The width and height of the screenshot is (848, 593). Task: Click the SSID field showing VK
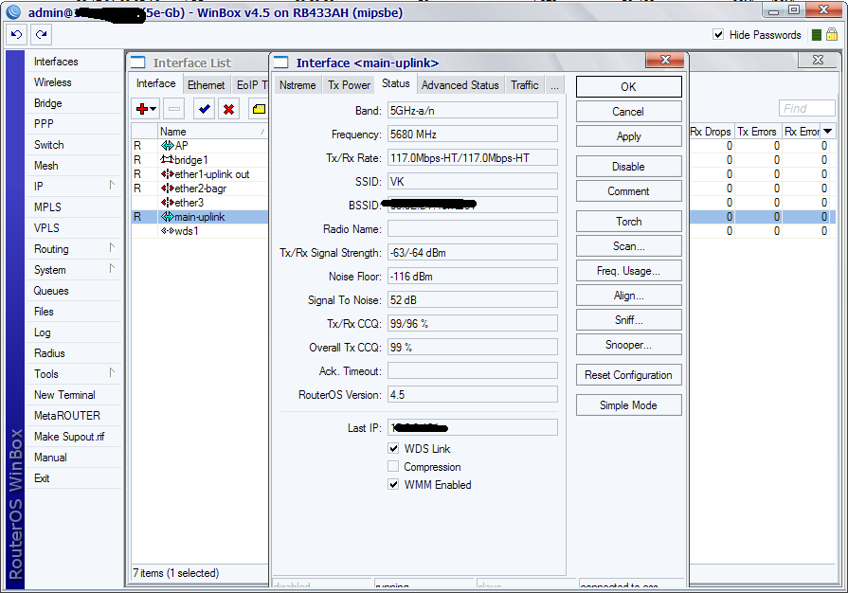[x=473, y=182]
